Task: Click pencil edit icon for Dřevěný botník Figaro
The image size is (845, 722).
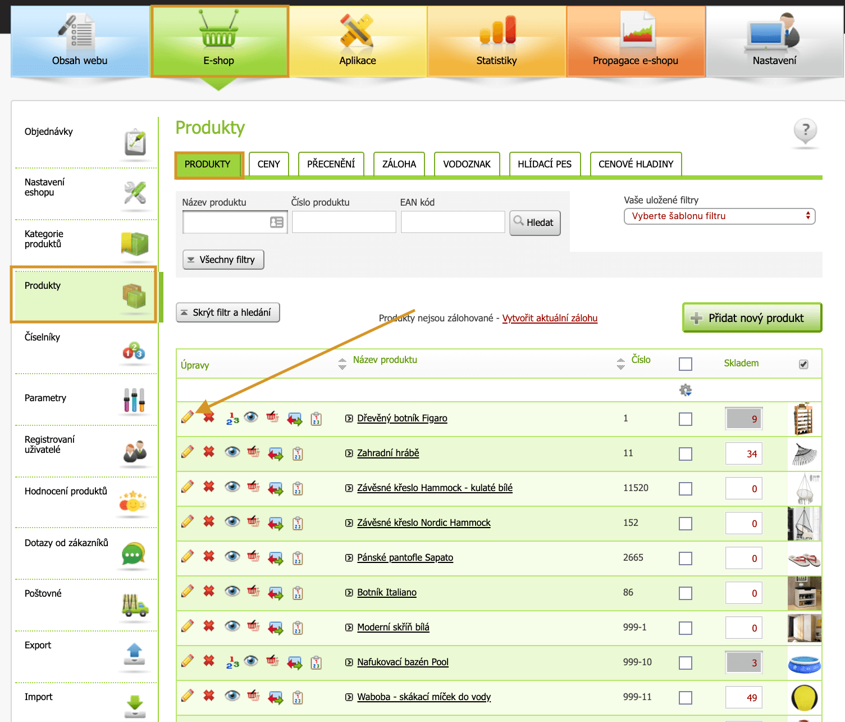Action: [188, 417]
